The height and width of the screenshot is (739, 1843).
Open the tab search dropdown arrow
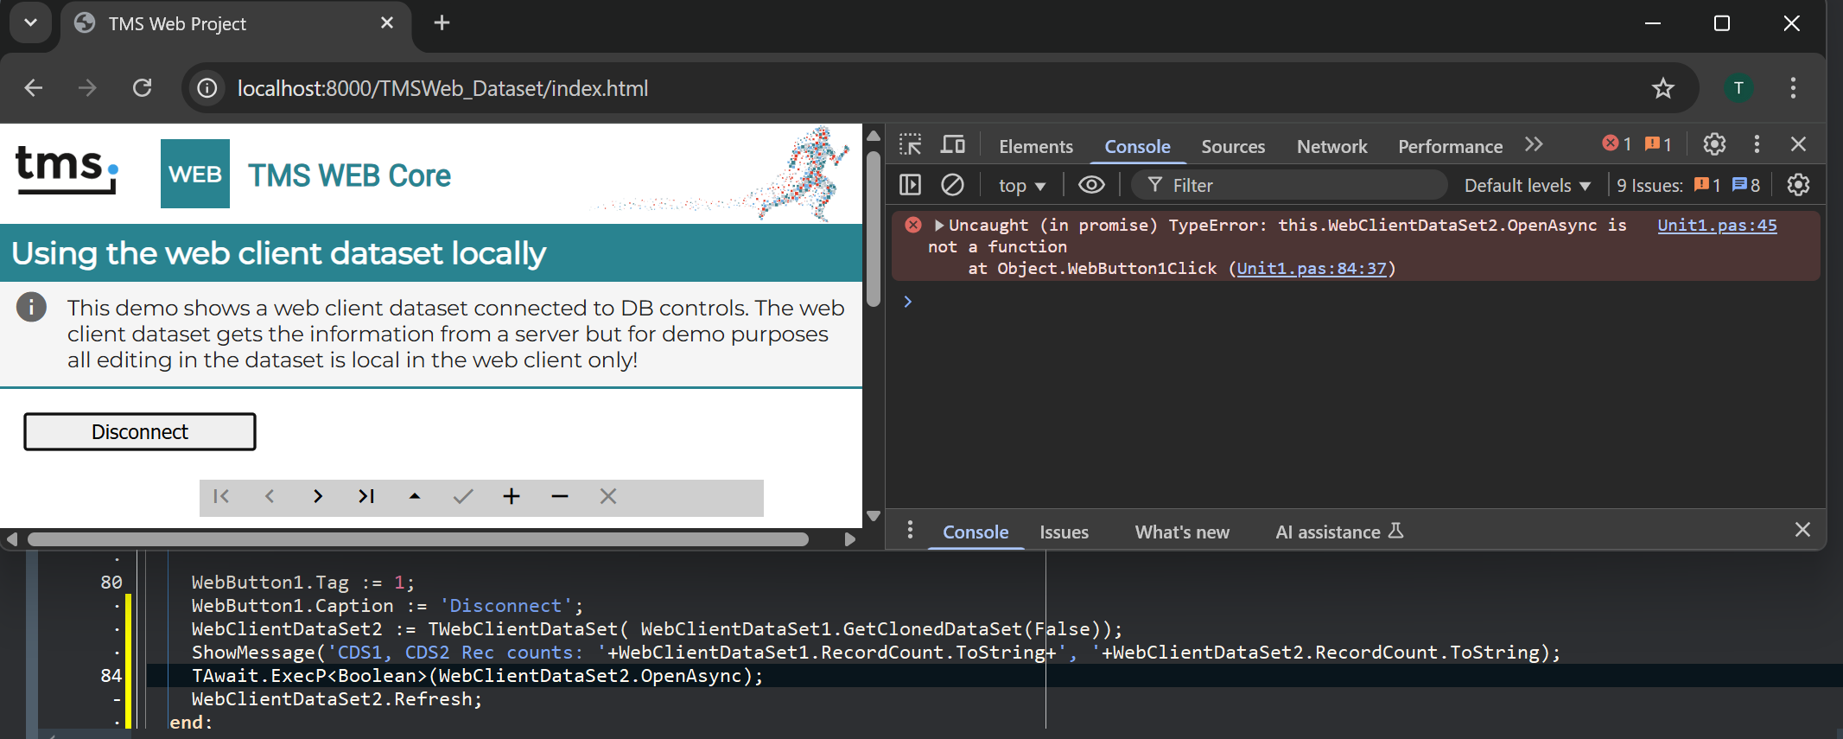[30, 22]
